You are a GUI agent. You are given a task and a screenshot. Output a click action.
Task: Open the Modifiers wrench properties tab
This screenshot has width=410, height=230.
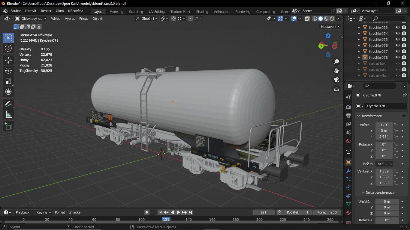coord(348,171)
